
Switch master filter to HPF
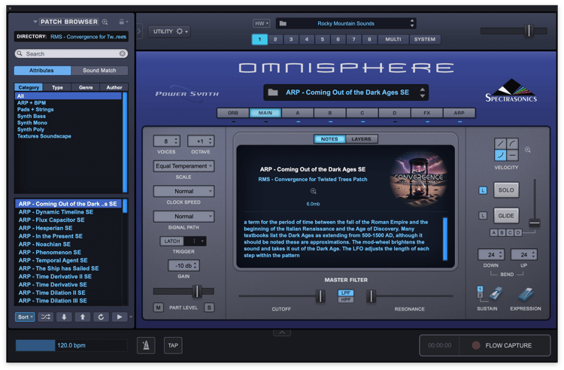pyautogui.click(x=346, y=299)
